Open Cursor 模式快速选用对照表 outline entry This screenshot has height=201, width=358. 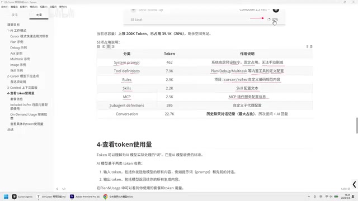tap(29, 36)
